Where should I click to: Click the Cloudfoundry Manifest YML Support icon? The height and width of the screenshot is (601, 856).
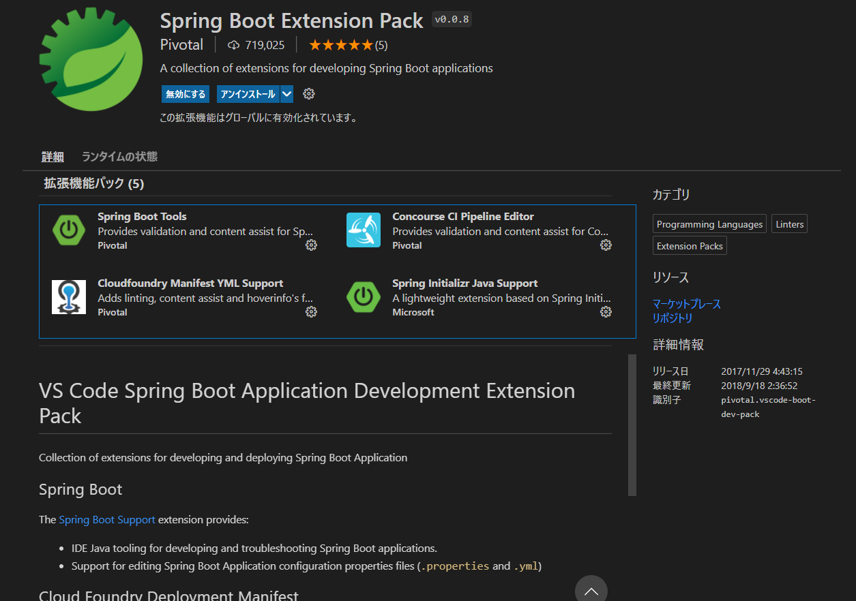coord(69,297)
